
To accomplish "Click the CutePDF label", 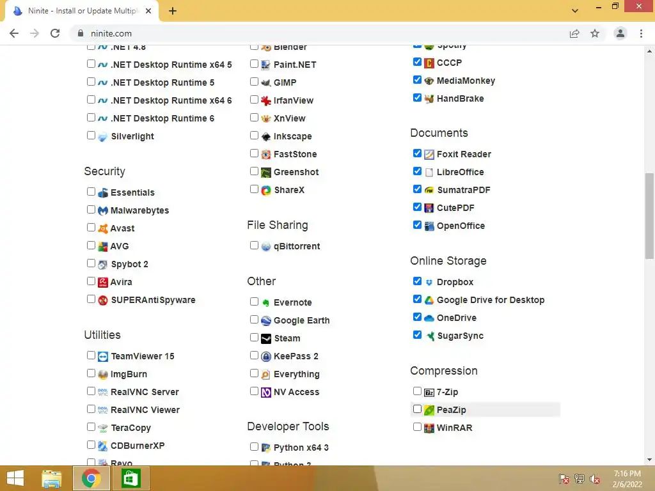I will [x=455, y=208].
